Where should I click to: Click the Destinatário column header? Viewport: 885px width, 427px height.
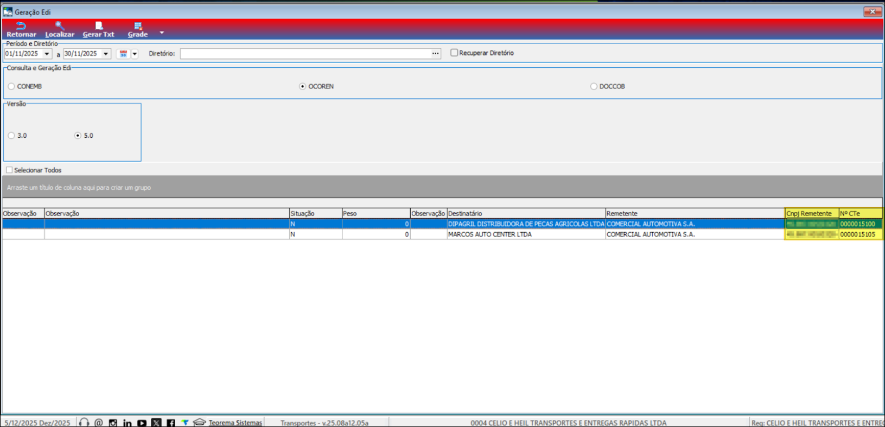coord(525,213)
